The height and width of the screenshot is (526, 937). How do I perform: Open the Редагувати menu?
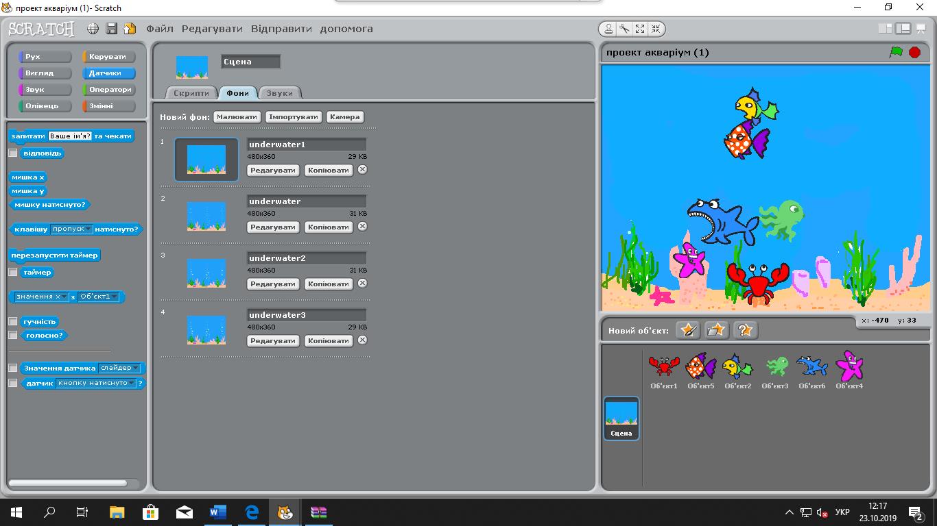click(x=212, y=29)
